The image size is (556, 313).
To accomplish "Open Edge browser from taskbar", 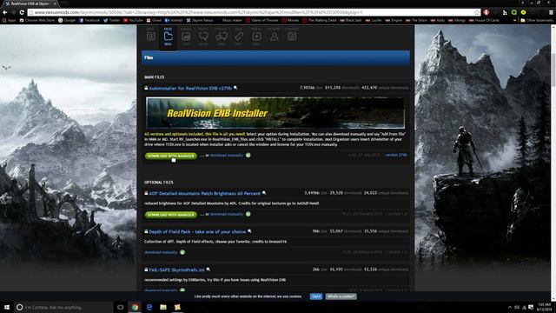I will tap(149, 307).
